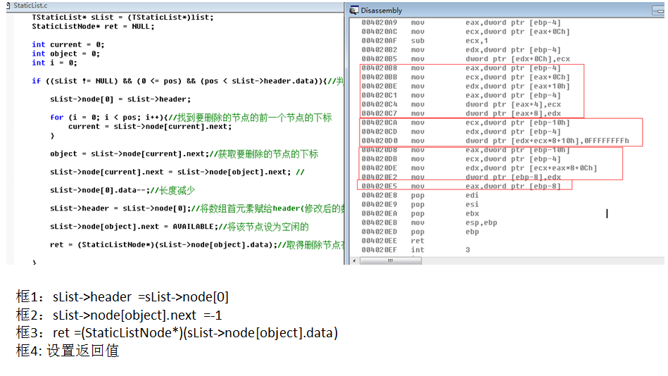Click line 'current = sList->node[current].next;'

tap(150, 127)
